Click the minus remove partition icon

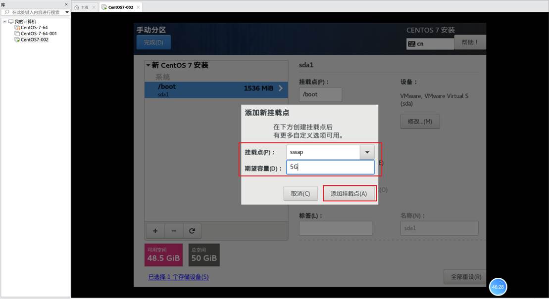pyautogui.click(x=174, y=231)
